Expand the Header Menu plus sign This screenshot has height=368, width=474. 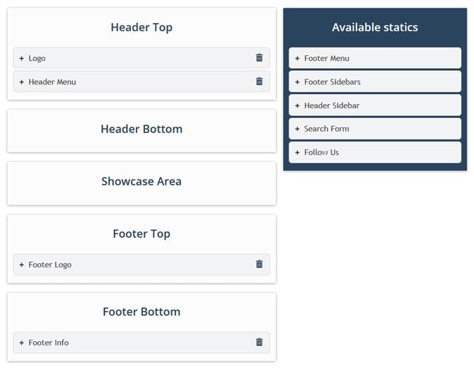coord(21,81)
